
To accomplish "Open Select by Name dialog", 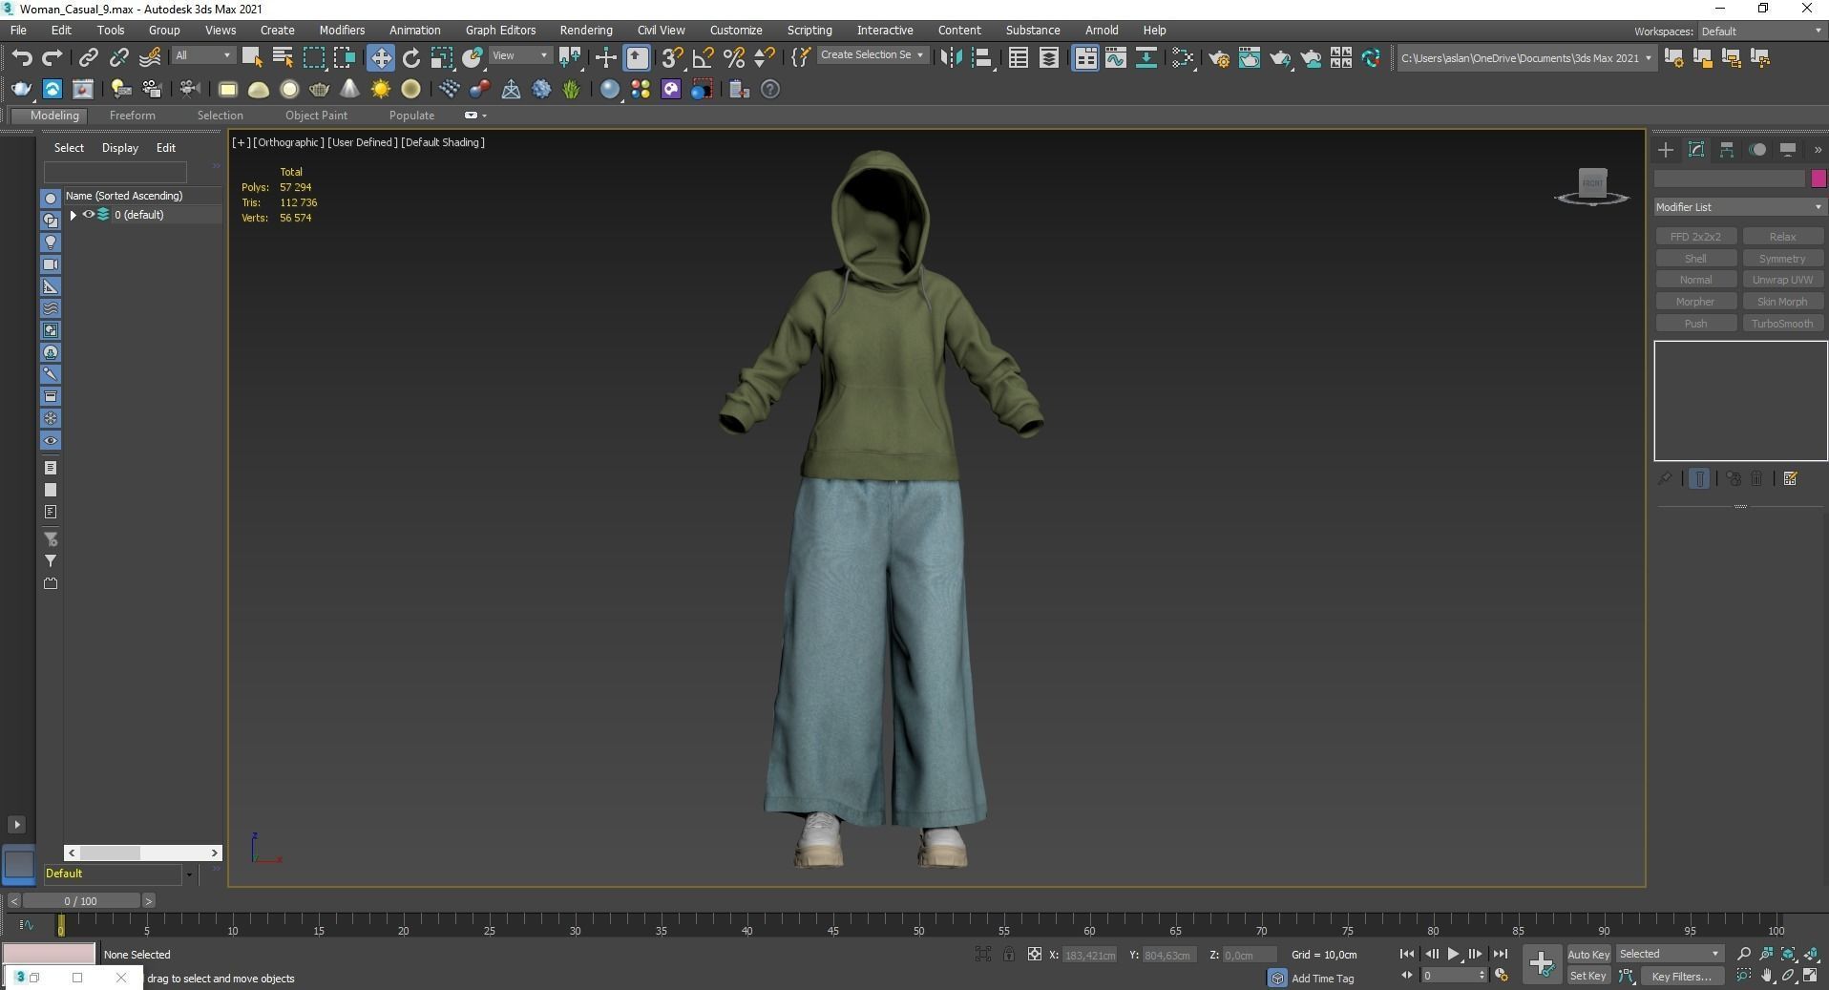I will 283,58.
